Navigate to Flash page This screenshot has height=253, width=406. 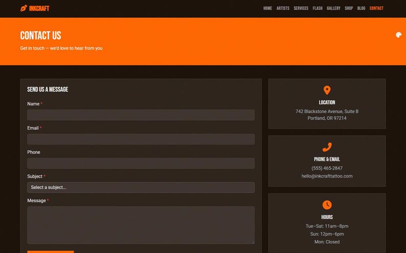coord(318,8)
